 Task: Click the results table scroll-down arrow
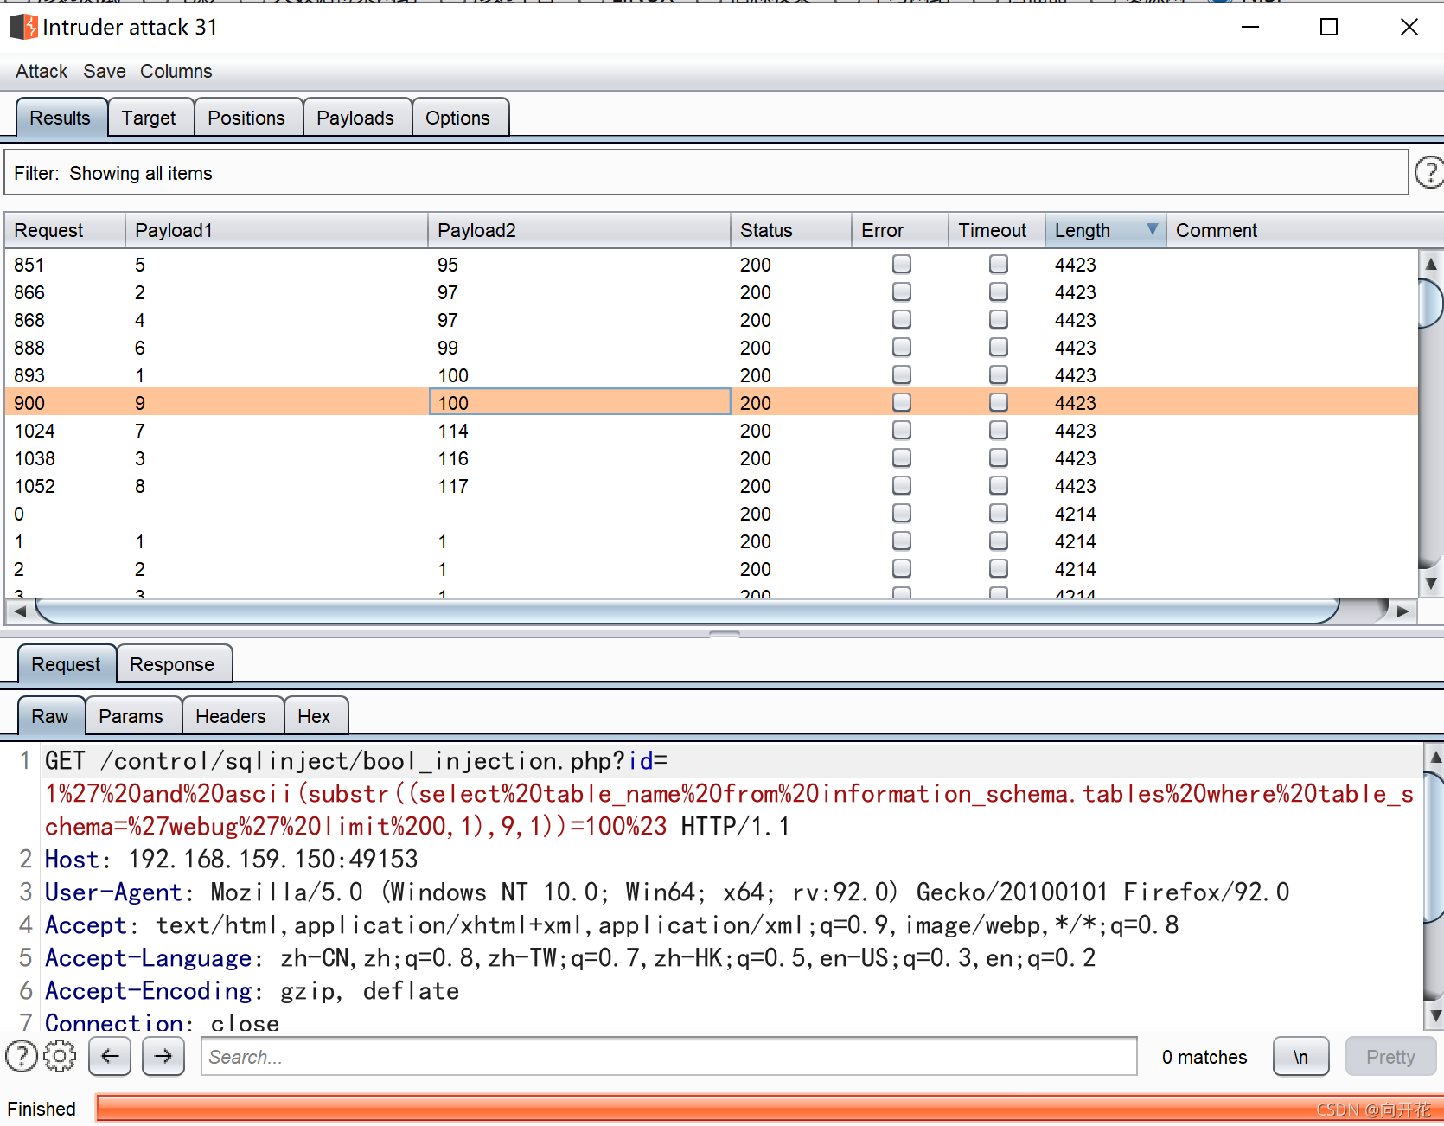point(1431,584)
